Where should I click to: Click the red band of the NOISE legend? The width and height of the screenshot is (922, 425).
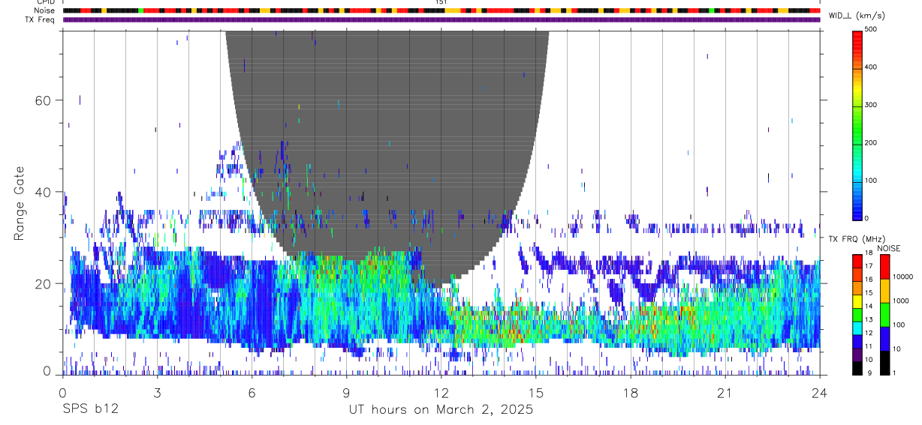pos(884,267)
